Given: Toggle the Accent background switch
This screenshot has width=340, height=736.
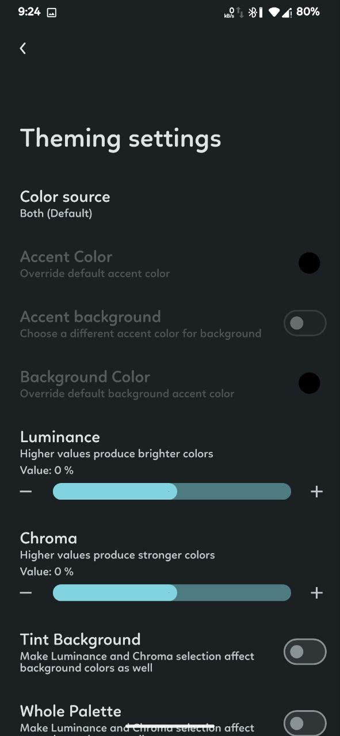Looking at the screenshot, I should [x=305, y=323].
